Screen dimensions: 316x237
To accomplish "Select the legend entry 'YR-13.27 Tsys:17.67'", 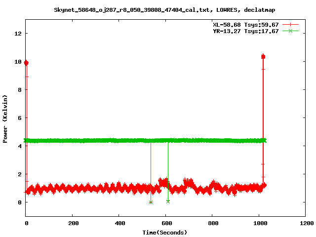I will click(x=246, y=31).
